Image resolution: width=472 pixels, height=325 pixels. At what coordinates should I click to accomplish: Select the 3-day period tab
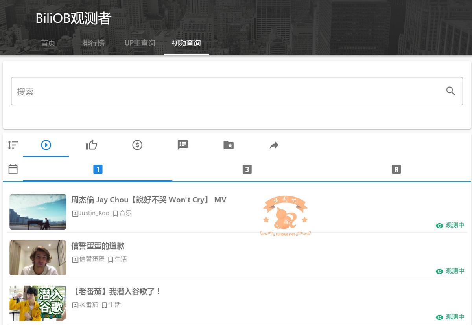click(247, 169)
